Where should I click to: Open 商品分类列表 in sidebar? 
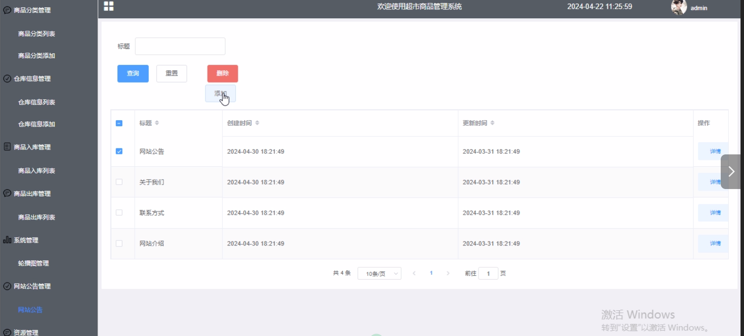(x=37, y=34)
